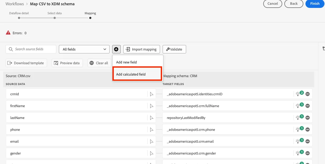Screen dimensions: 325x164
Task: Click the arrow icon in crmId row
Action: pos(152,94)
